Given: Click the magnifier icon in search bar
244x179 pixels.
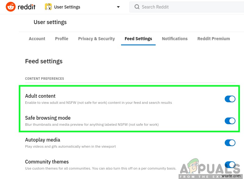Looking at the screenshot, I should click(137, 7).
